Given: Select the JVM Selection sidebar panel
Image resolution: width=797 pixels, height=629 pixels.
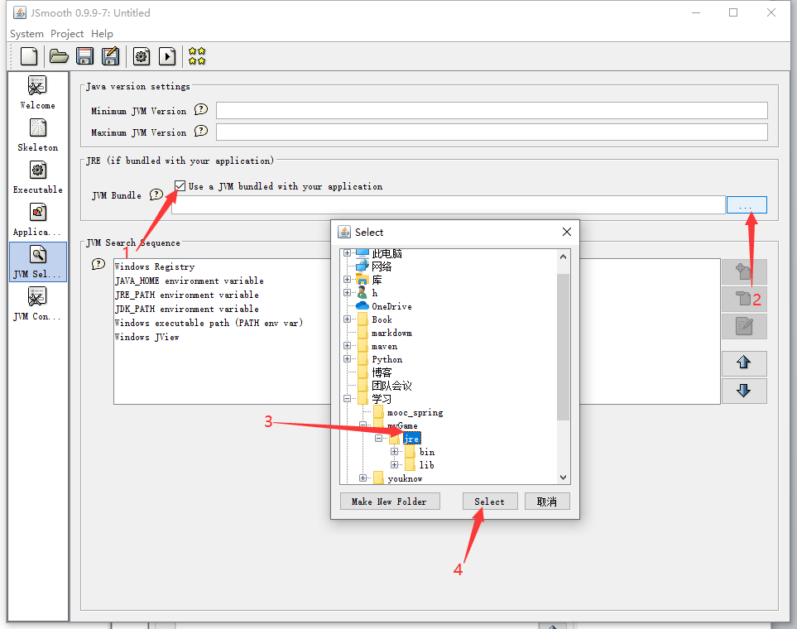Looking at the screenshot, I should pyautogui.click(x=37, y=262).
